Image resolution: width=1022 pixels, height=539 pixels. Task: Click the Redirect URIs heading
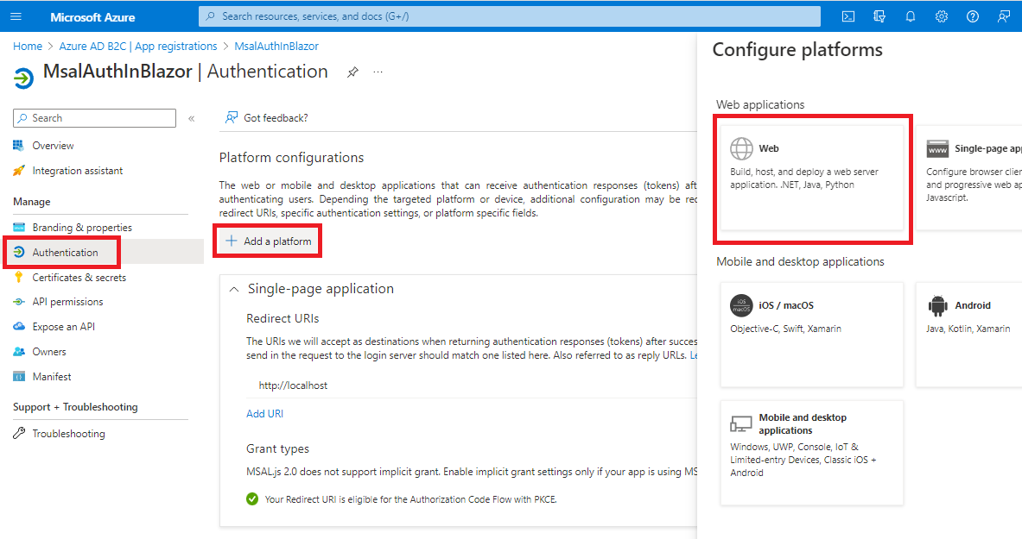click(x=282, y=319)
